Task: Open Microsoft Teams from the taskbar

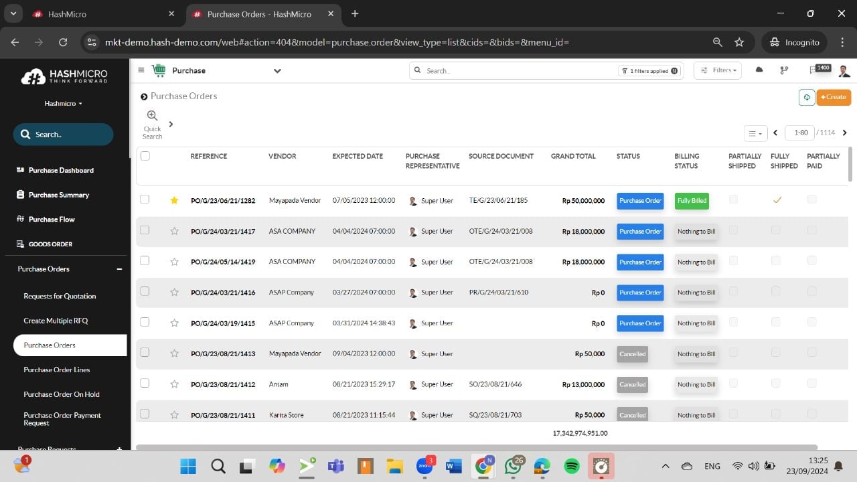Action: 335,466
